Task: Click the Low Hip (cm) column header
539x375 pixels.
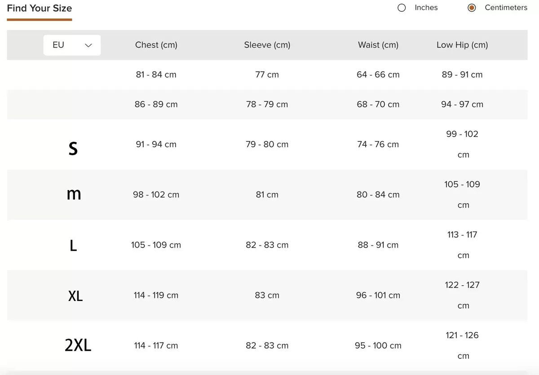Action: tap(462, 45)
